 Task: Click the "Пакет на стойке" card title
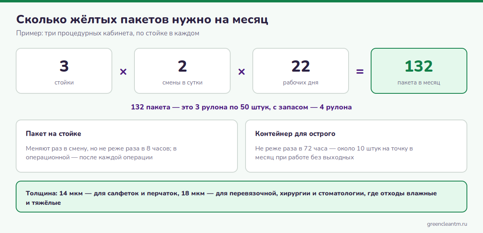click(x=54, y=134)
